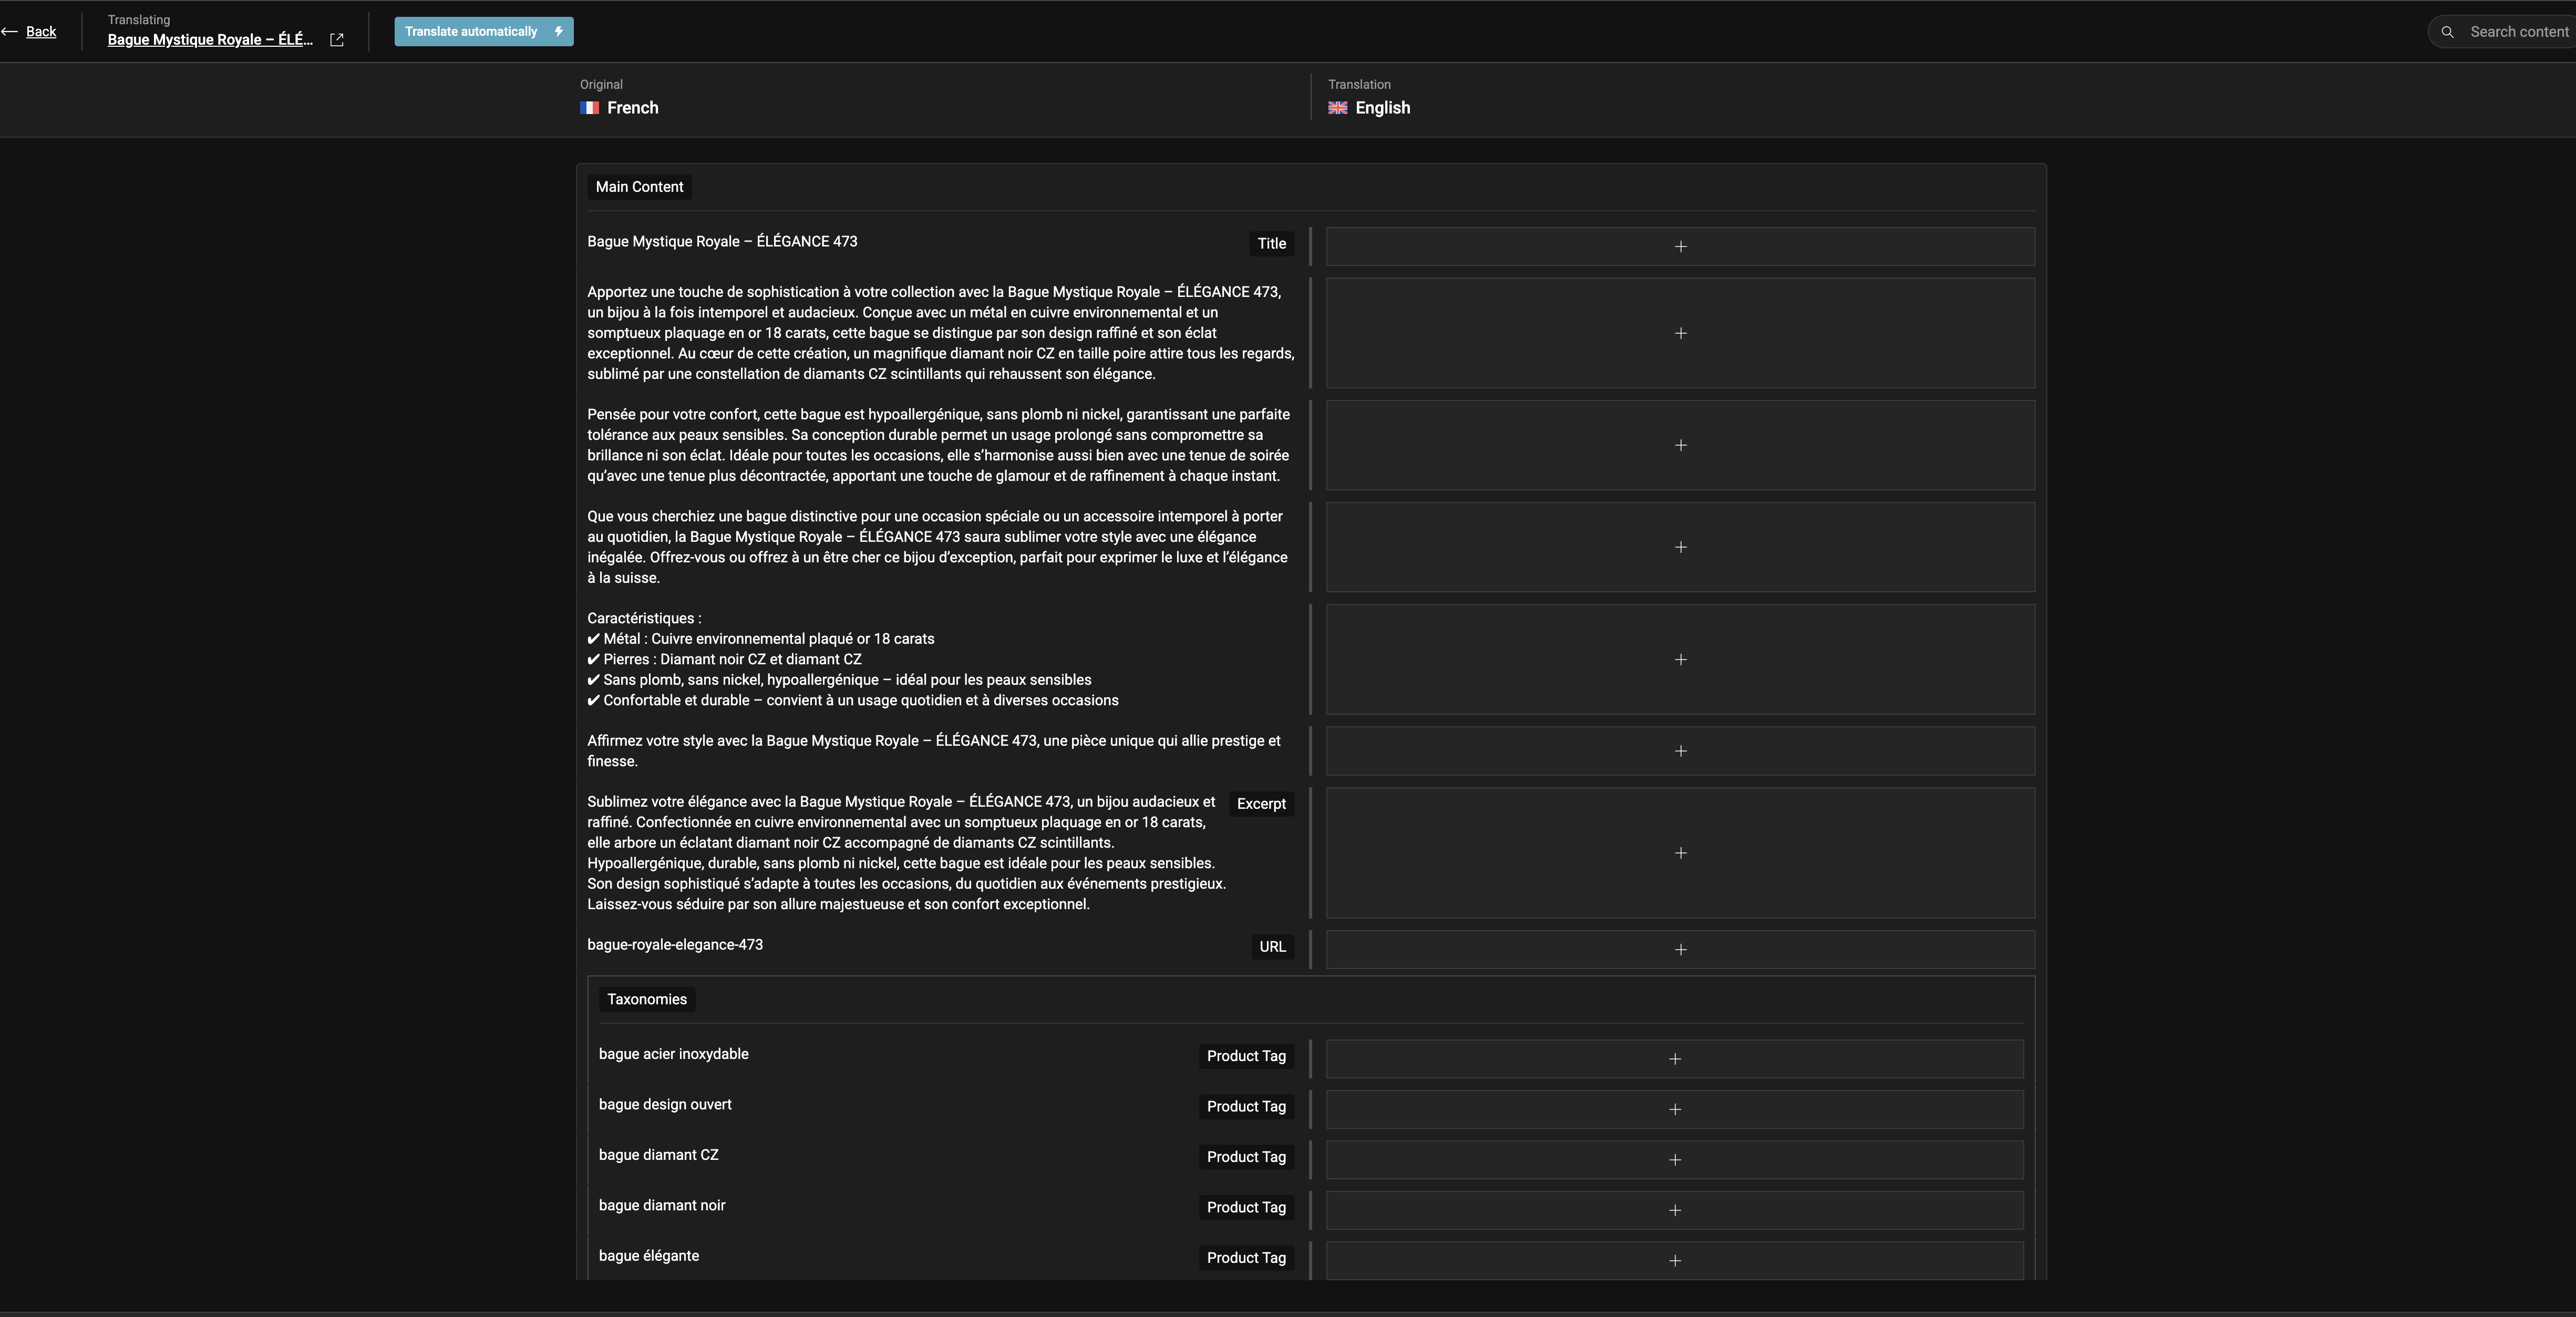This screenshot has width=2576, height=1317.
Task: Click the English flag icon
Action: tap(1338, 108)
